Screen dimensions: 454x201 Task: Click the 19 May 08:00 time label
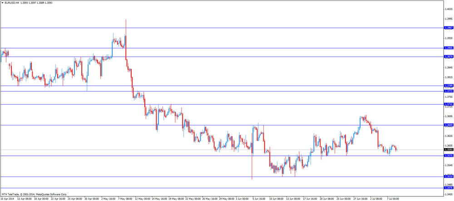pos(176,199)
